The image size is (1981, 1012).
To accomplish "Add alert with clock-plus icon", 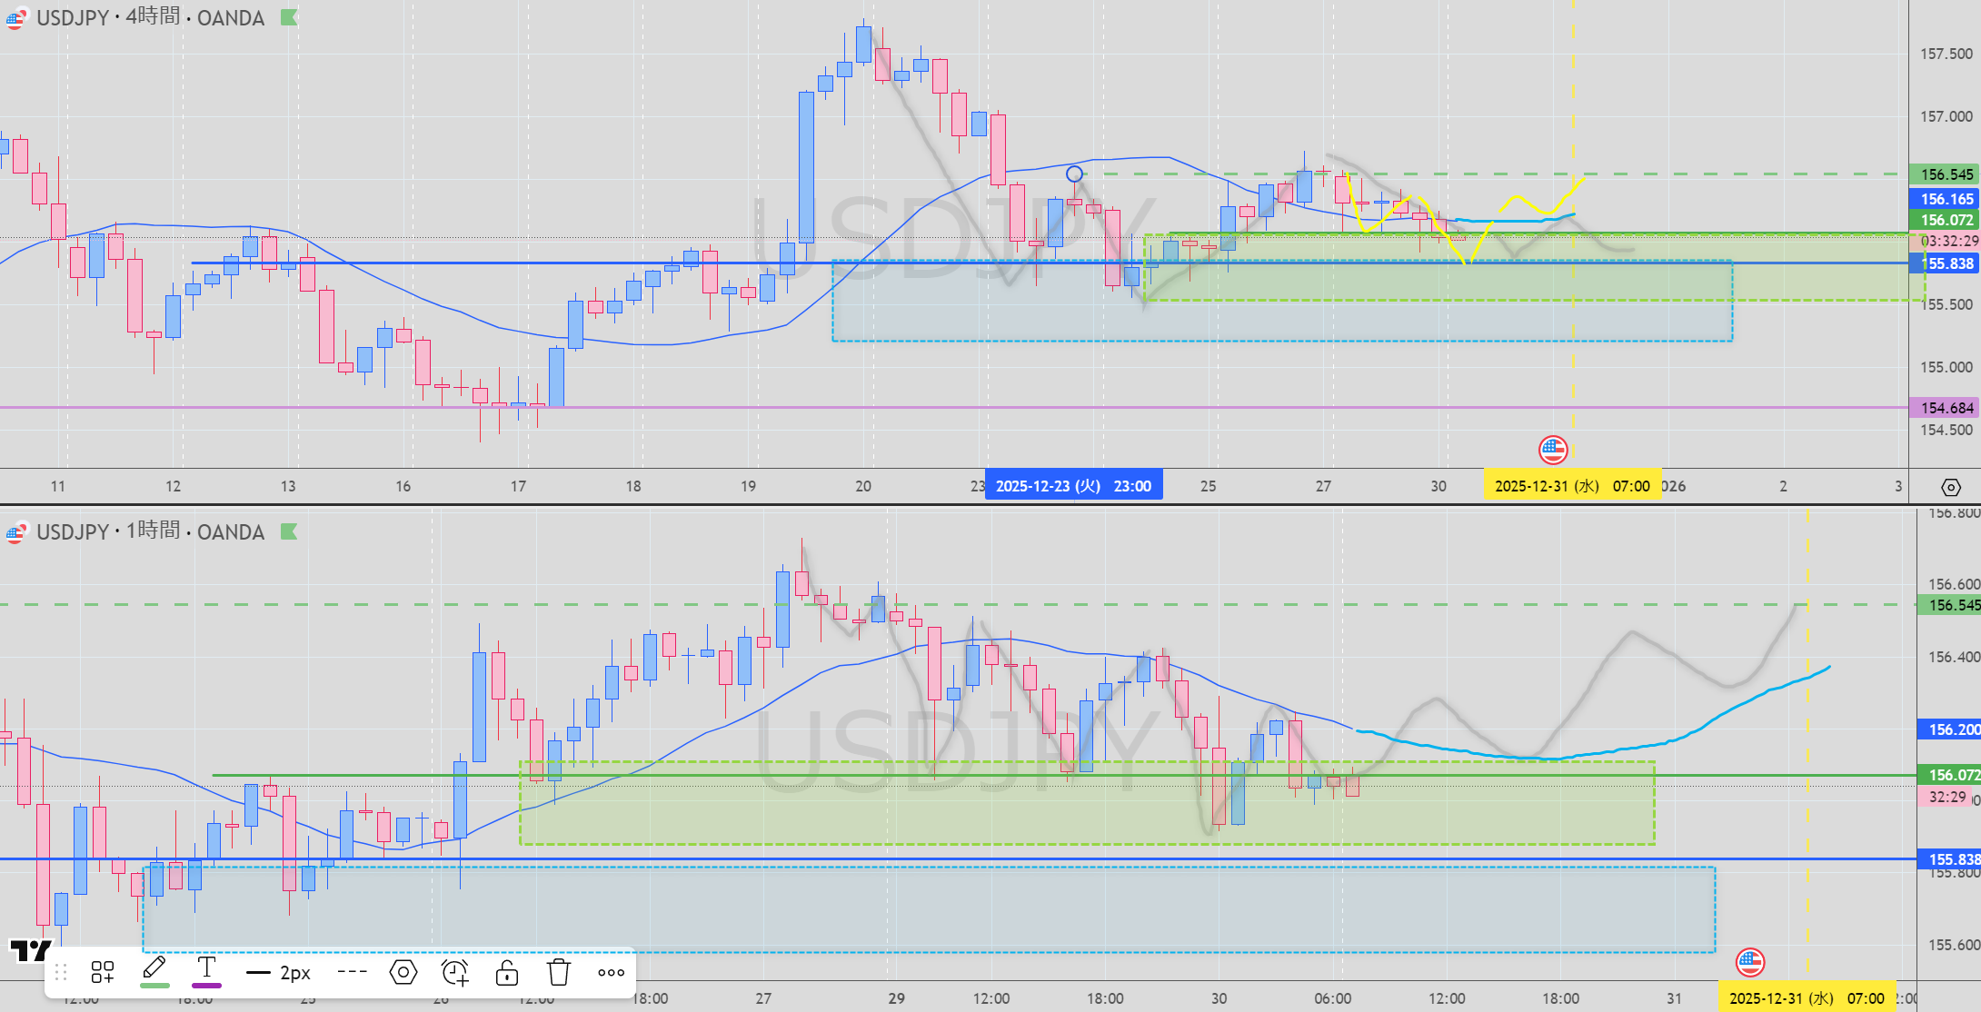I will pyautogui.click(x=454, y=972).
